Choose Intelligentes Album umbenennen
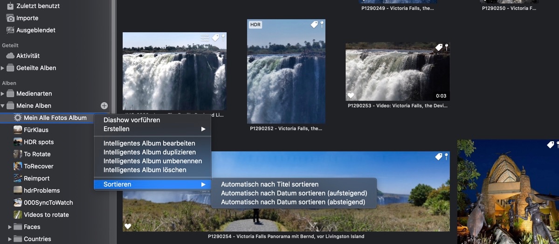Image resolution: width=559 pixels, height=244 pixels. [152, 161]
